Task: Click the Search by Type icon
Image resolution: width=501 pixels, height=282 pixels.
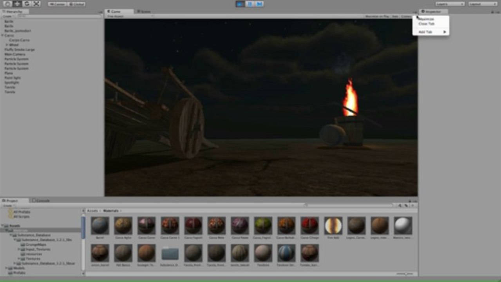Action: pyautogui.click(x=400, y=205)
